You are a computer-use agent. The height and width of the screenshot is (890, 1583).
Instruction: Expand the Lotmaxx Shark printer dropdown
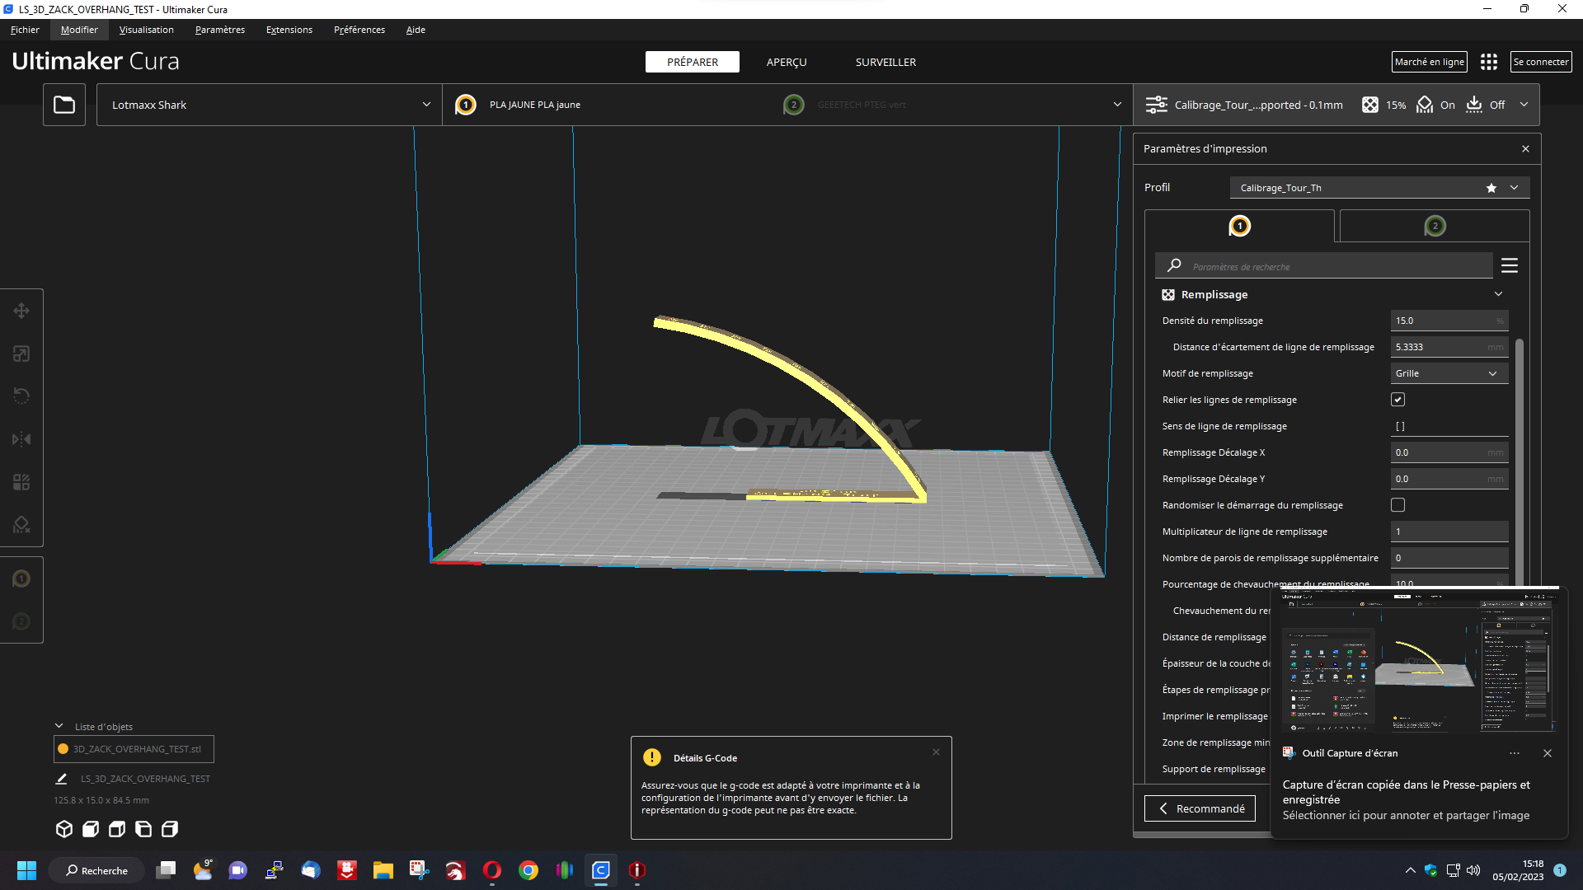pos(270,105)
